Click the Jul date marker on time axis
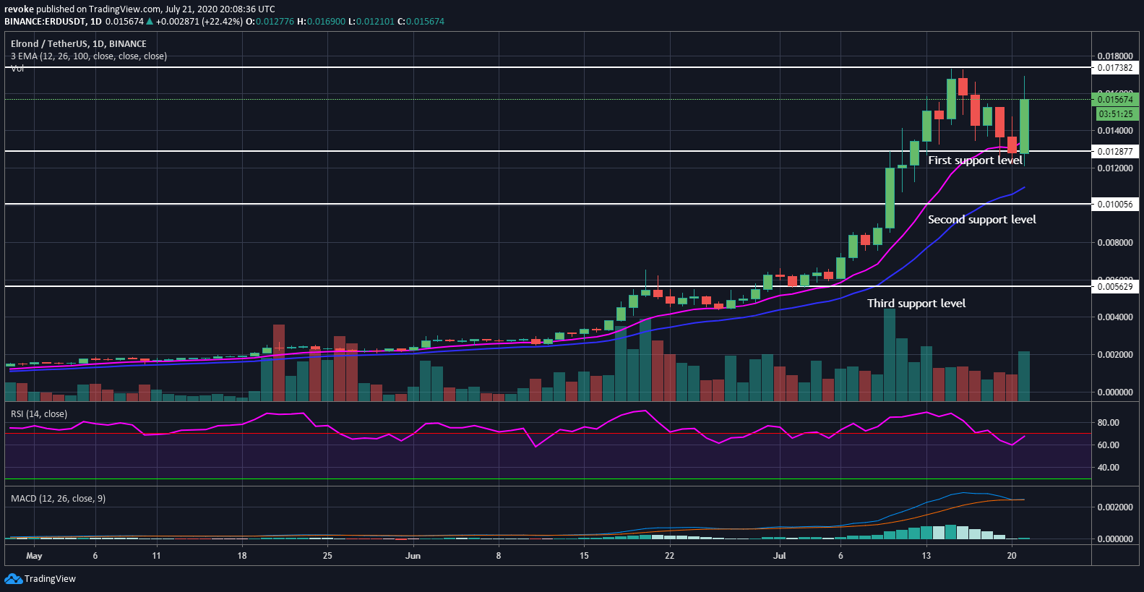 [779, 556]
